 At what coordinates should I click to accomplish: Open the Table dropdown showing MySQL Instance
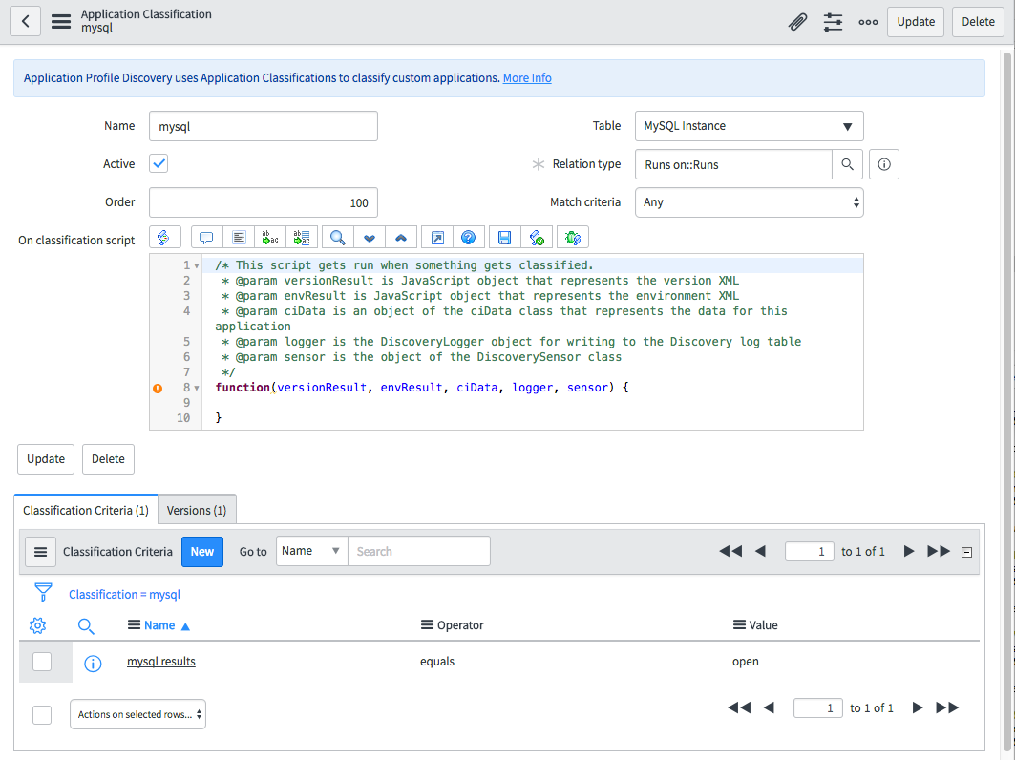pyautogui.click(x=749, y=126)
